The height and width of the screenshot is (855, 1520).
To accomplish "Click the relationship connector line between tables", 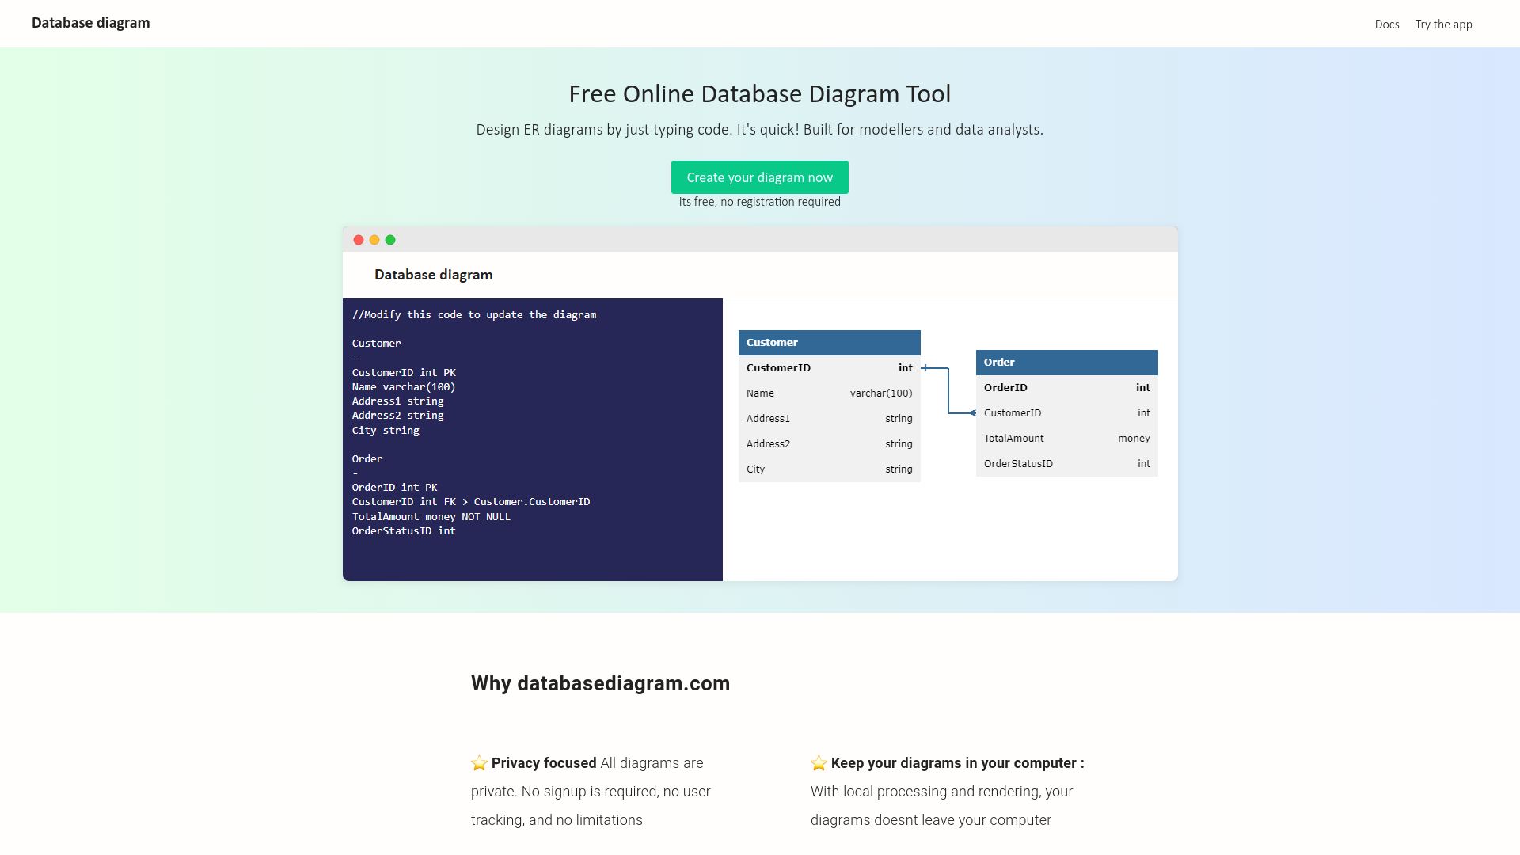I will (x=948, y=390).
